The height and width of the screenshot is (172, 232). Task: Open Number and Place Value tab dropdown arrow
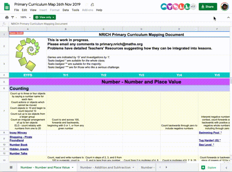[72, 168]
